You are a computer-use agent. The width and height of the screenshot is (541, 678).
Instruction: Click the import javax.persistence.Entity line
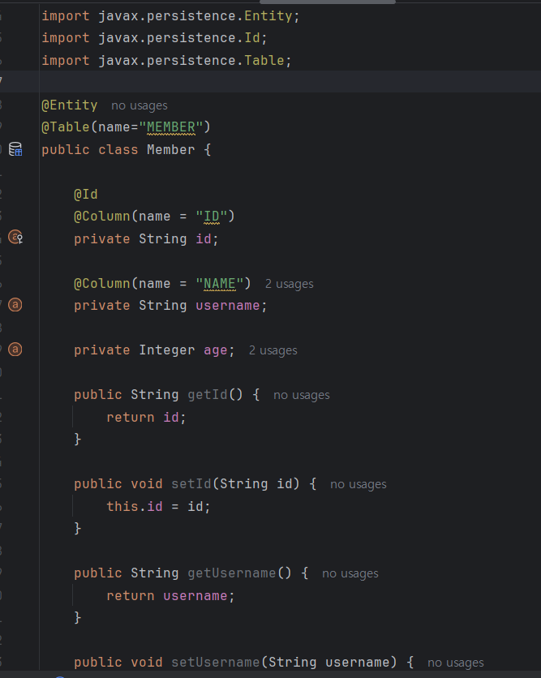coord(170,16)
